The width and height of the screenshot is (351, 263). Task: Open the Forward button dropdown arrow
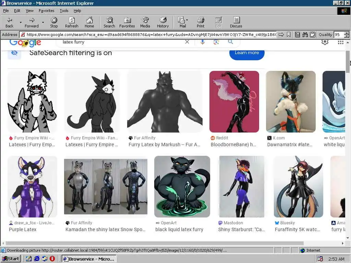pyautogui.click(x=43, y=22)
